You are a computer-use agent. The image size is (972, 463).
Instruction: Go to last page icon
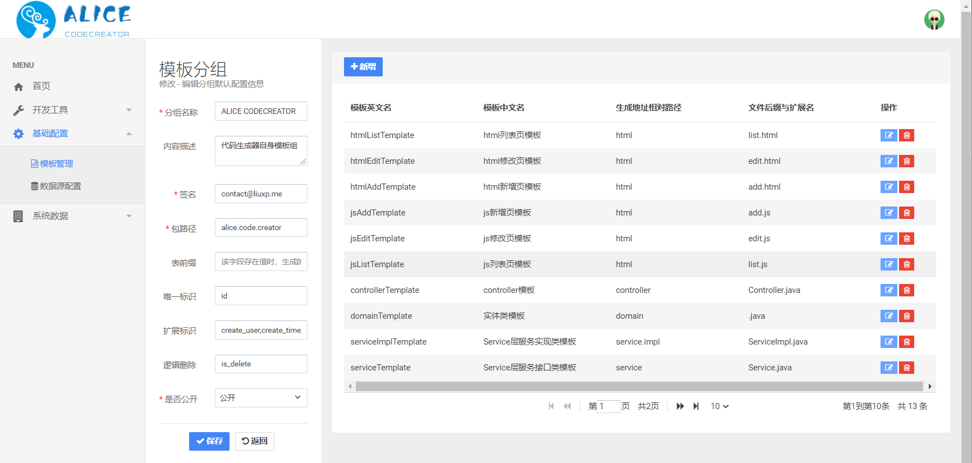(x=696, y=406)
